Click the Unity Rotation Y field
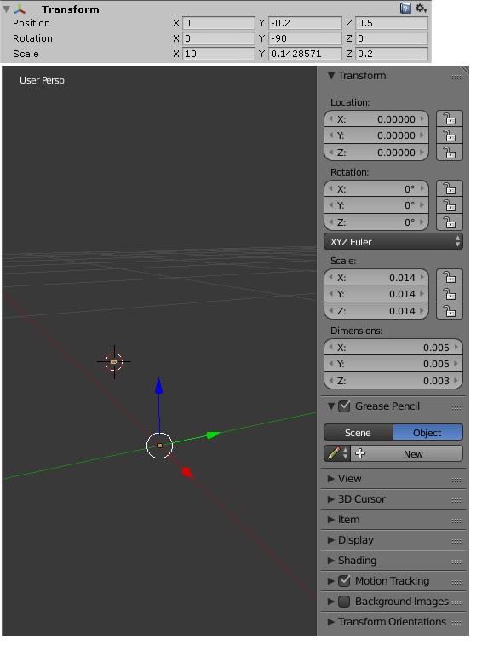The height and width of the screenshot is (645, 482). pos(305,38)
